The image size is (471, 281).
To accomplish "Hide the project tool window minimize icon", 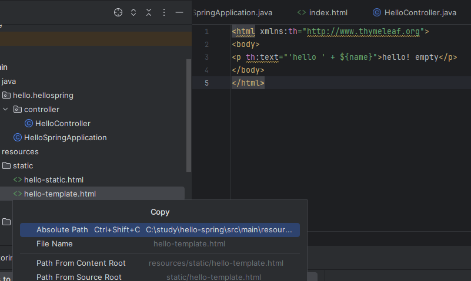I will 179,12.
